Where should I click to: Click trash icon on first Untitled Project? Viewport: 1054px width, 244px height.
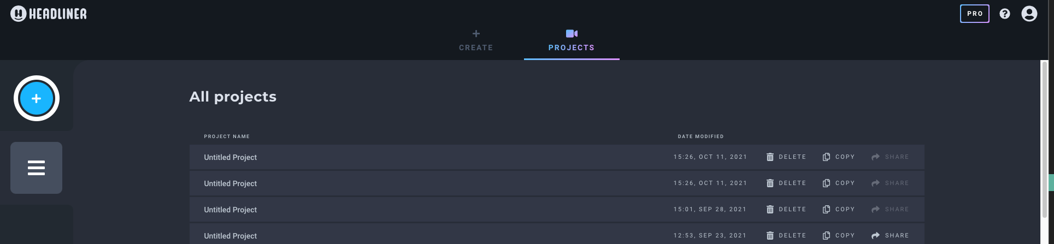click(x=770, y=157)
